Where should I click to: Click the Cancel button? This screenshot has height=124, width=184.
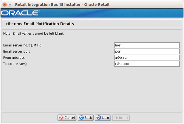point(67,117)
